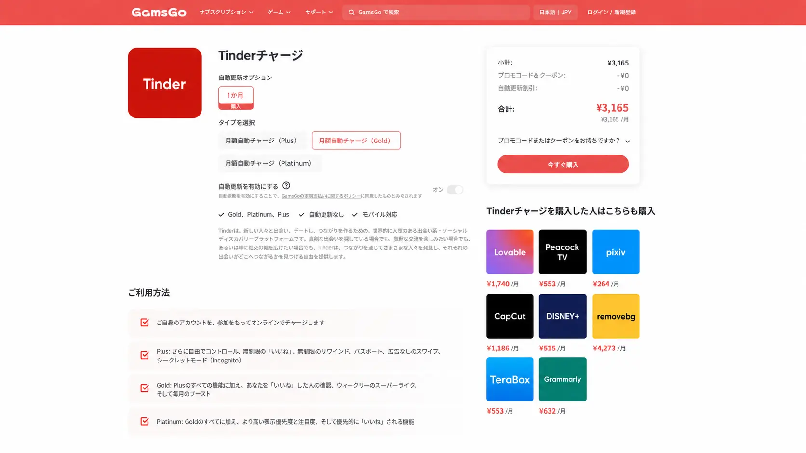This screenshot has width=806, height=453.
Task: Open the GamsGo subscription payment policy link
Action: click(321, 196)
